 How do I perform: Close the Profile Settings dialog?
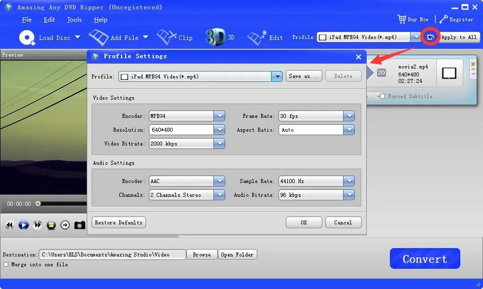point(358,57)
